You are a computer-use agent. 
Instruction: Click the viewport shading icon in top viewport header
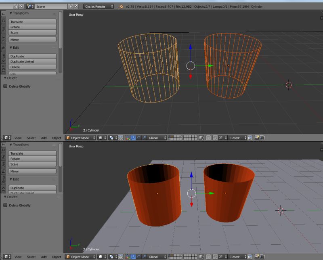pos(101,138)
